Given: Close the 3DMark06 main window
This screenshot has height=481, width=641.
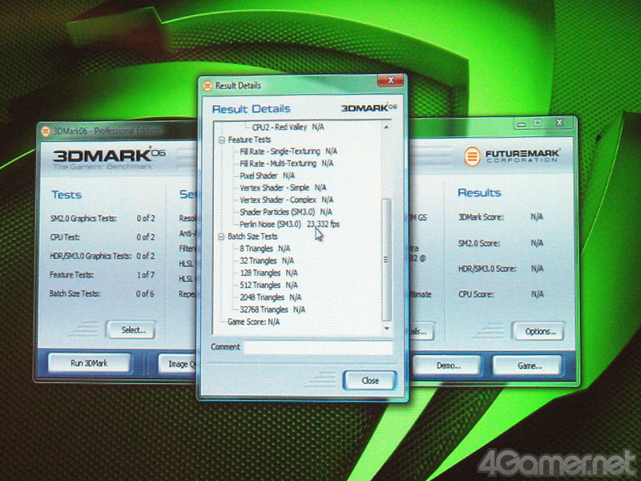Looking at the screenshot, I should coord(560,123).
